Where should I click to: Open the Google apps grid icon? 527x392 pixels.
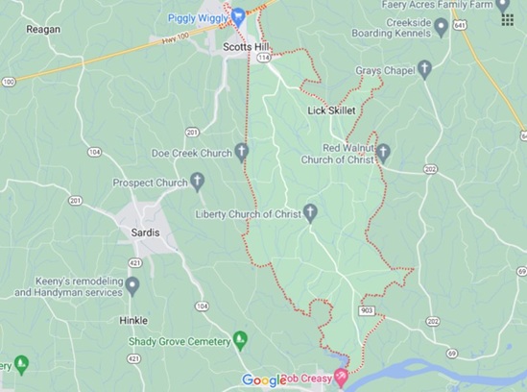click(508, 20)
